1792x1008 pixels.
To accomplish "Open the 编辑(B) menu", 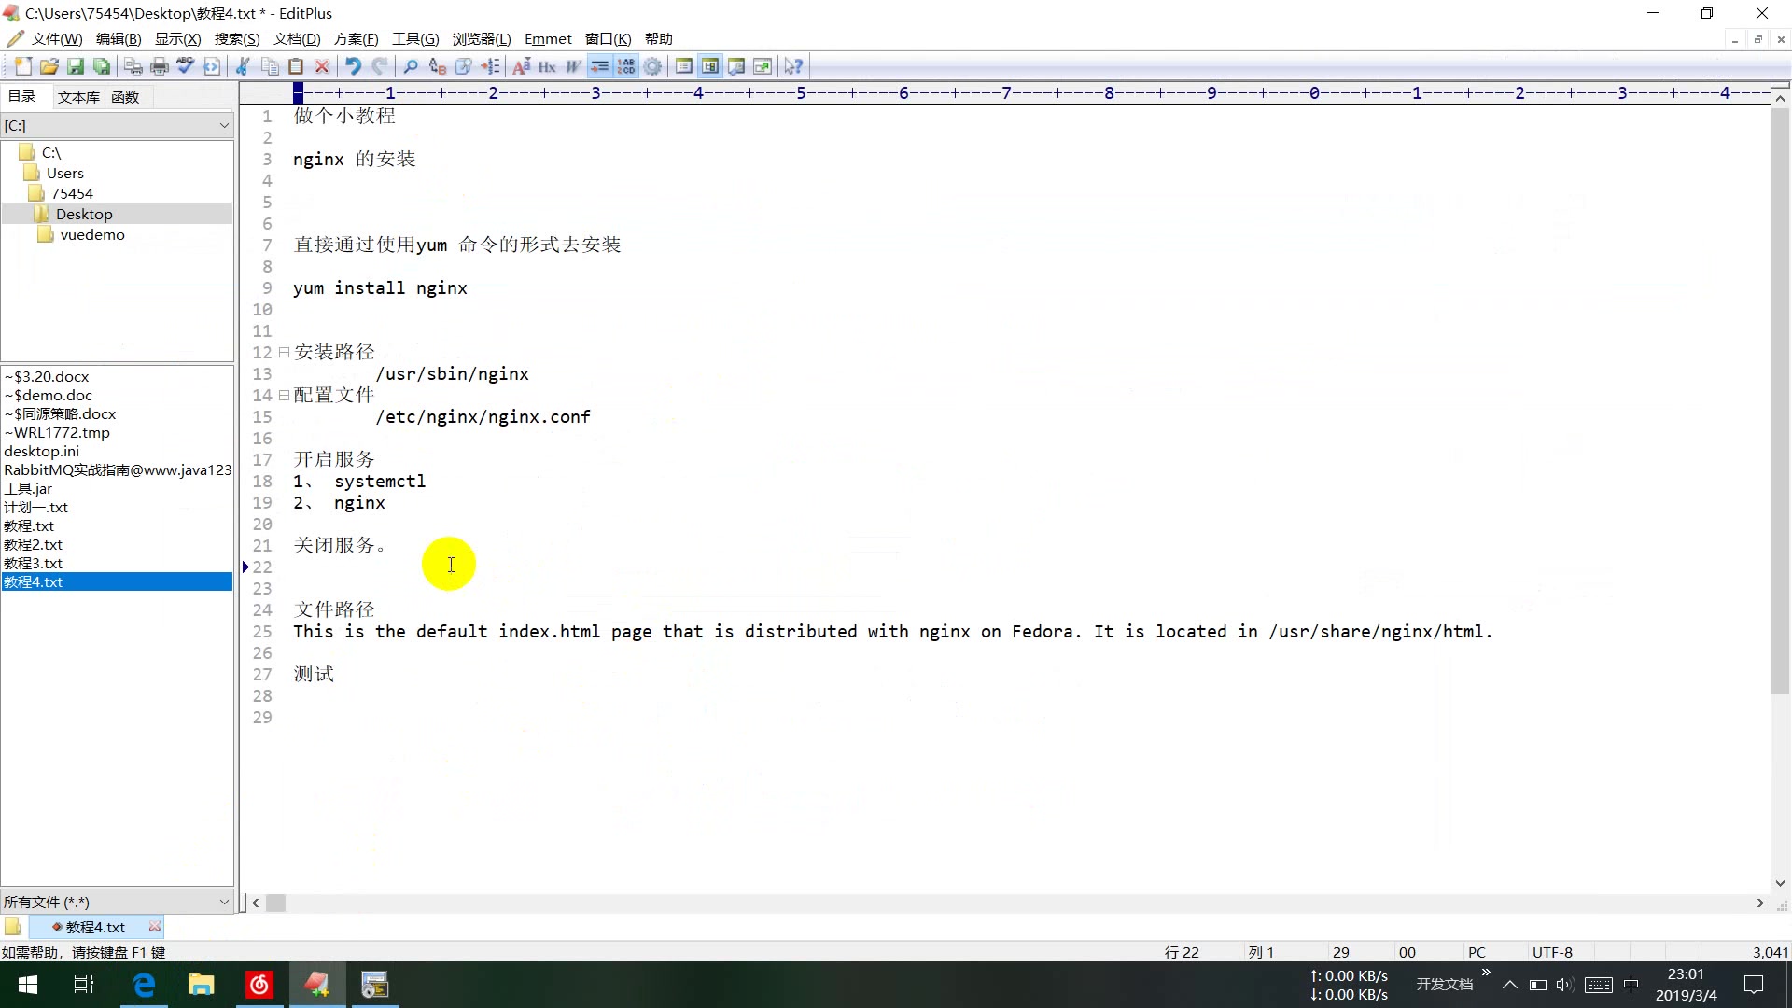I will [x=119, y=38].
